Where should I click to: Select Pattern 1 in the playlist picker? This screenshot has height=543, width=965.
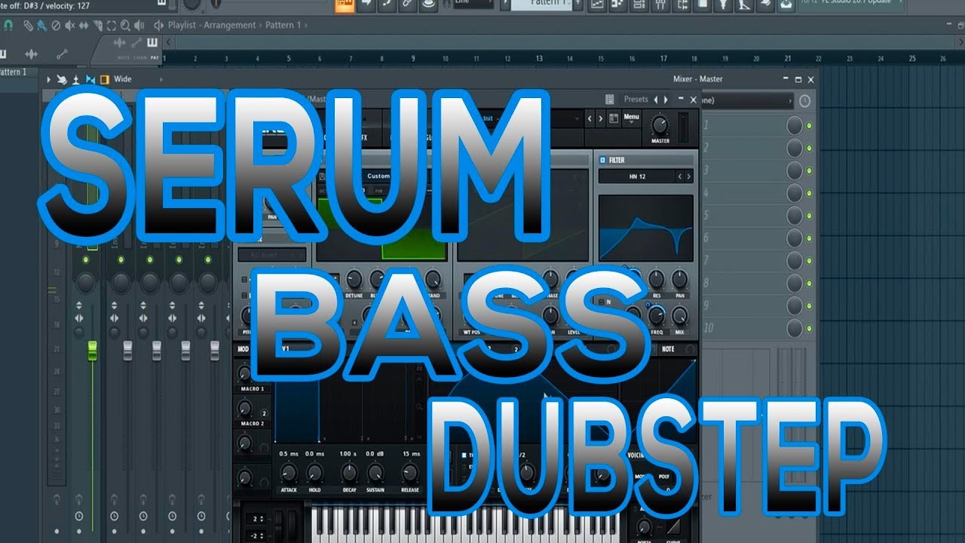tap(13, 72)
